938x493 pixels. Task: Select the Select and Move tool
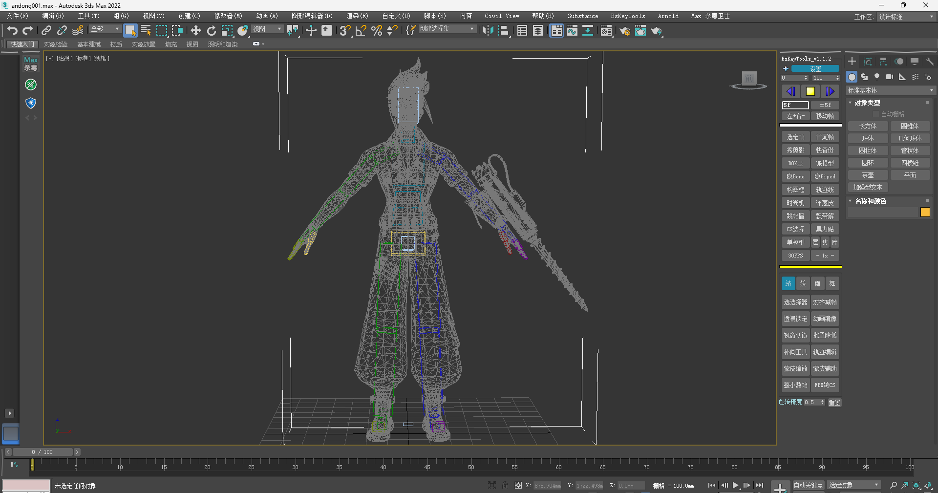pos(195,31)
